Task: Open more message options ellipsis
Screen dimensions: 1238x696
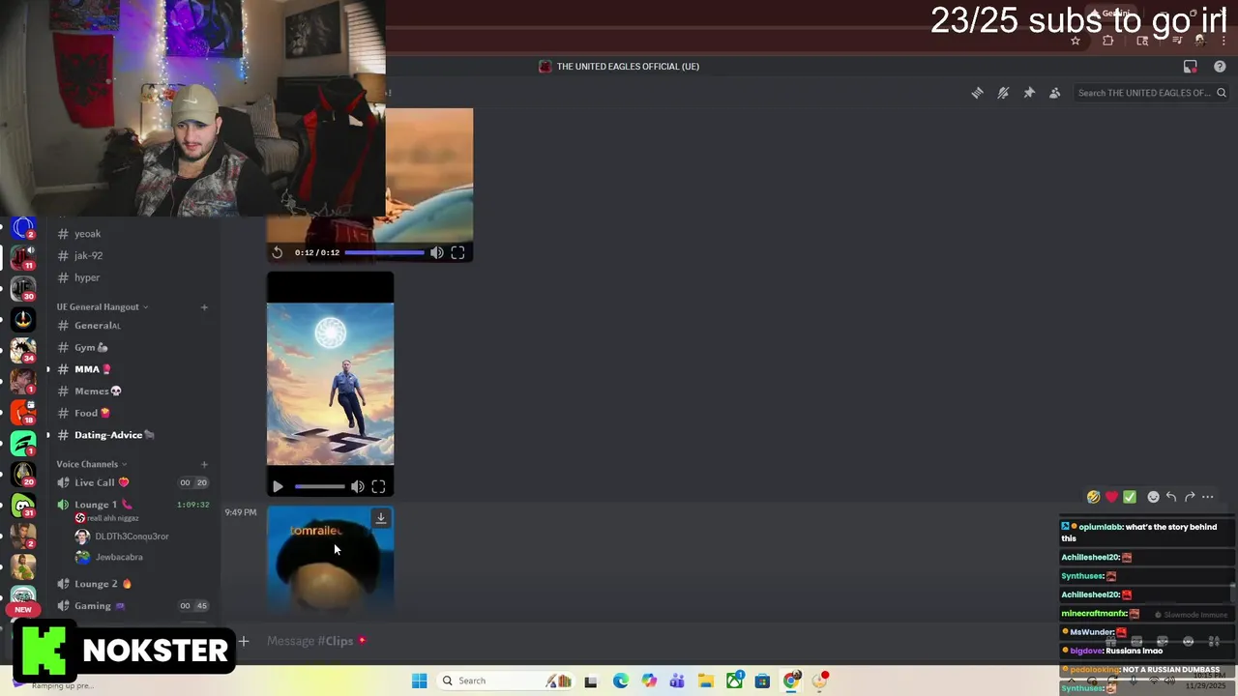Action: tap(1208, 497)
